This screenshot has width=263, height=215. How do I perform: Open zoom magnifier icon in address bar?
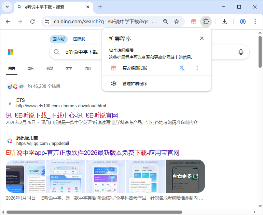click(166, 22)
